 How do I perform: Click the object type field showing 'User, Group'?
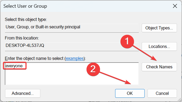point(72,28)
